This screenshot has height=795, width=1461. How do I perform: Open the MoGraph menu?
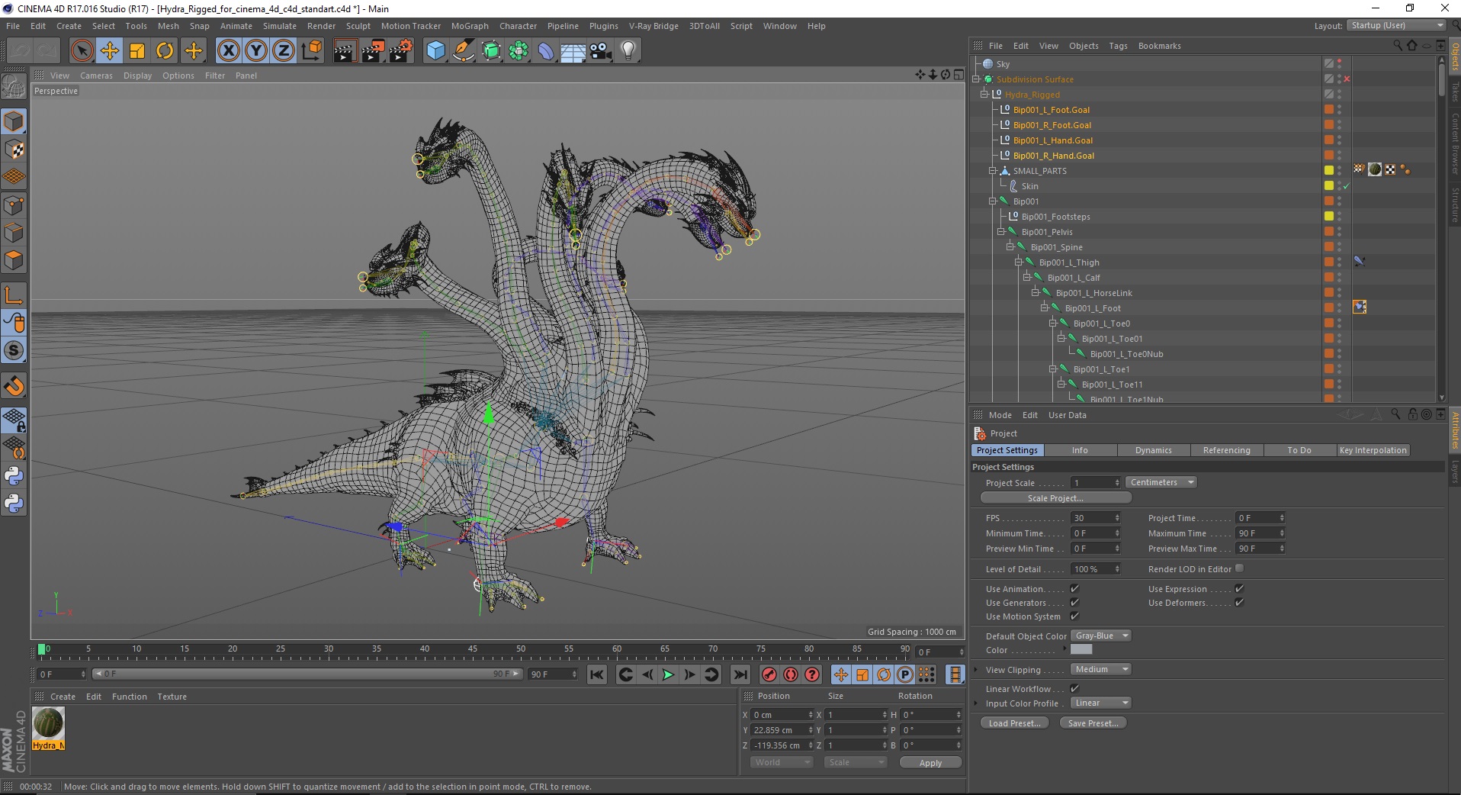pyautogui.click(x=470, y=26)
